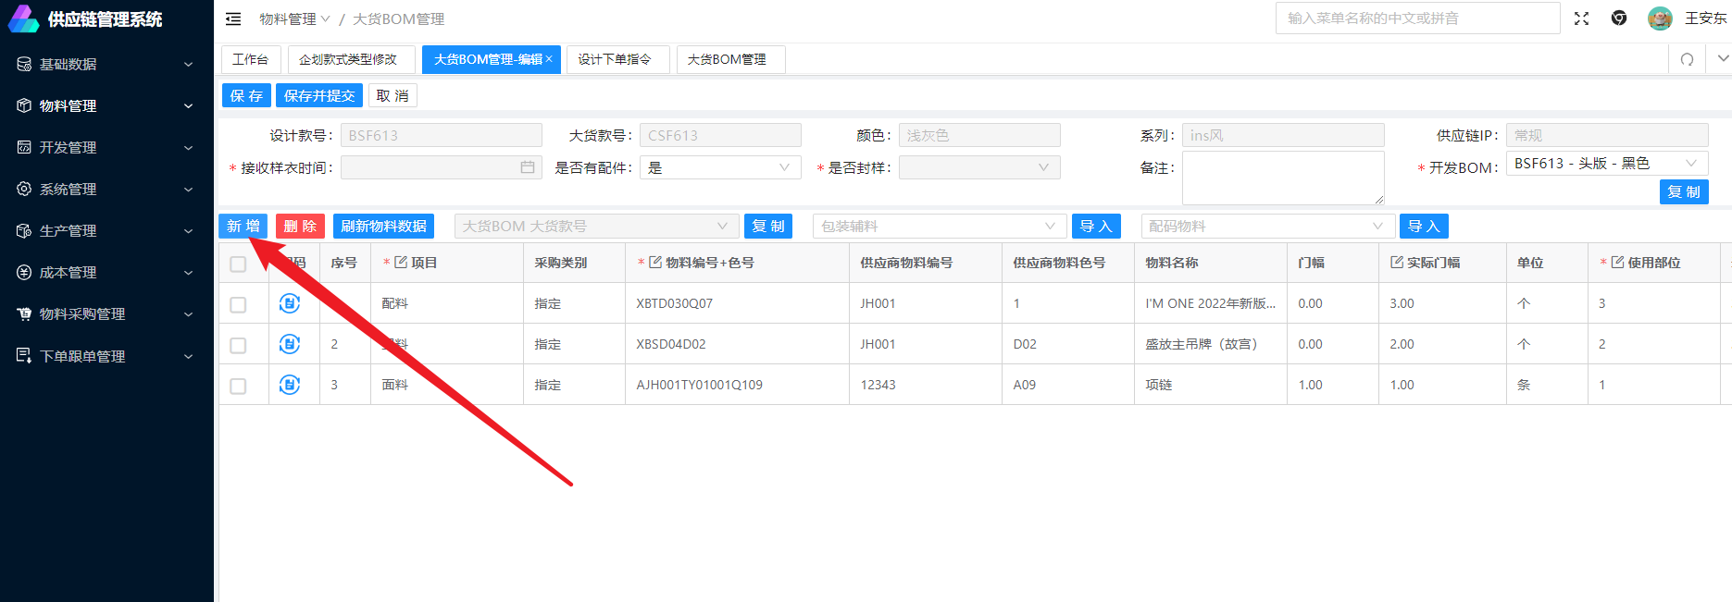Click the row 3 material refresh icon
1732x602 pixels.
pyautogui.click(x=290, y=385)
